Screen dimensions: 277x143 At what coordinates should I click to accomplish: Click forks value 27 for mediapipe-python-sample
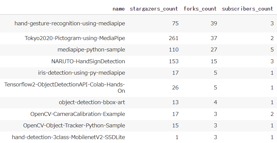tap(214, 50)
